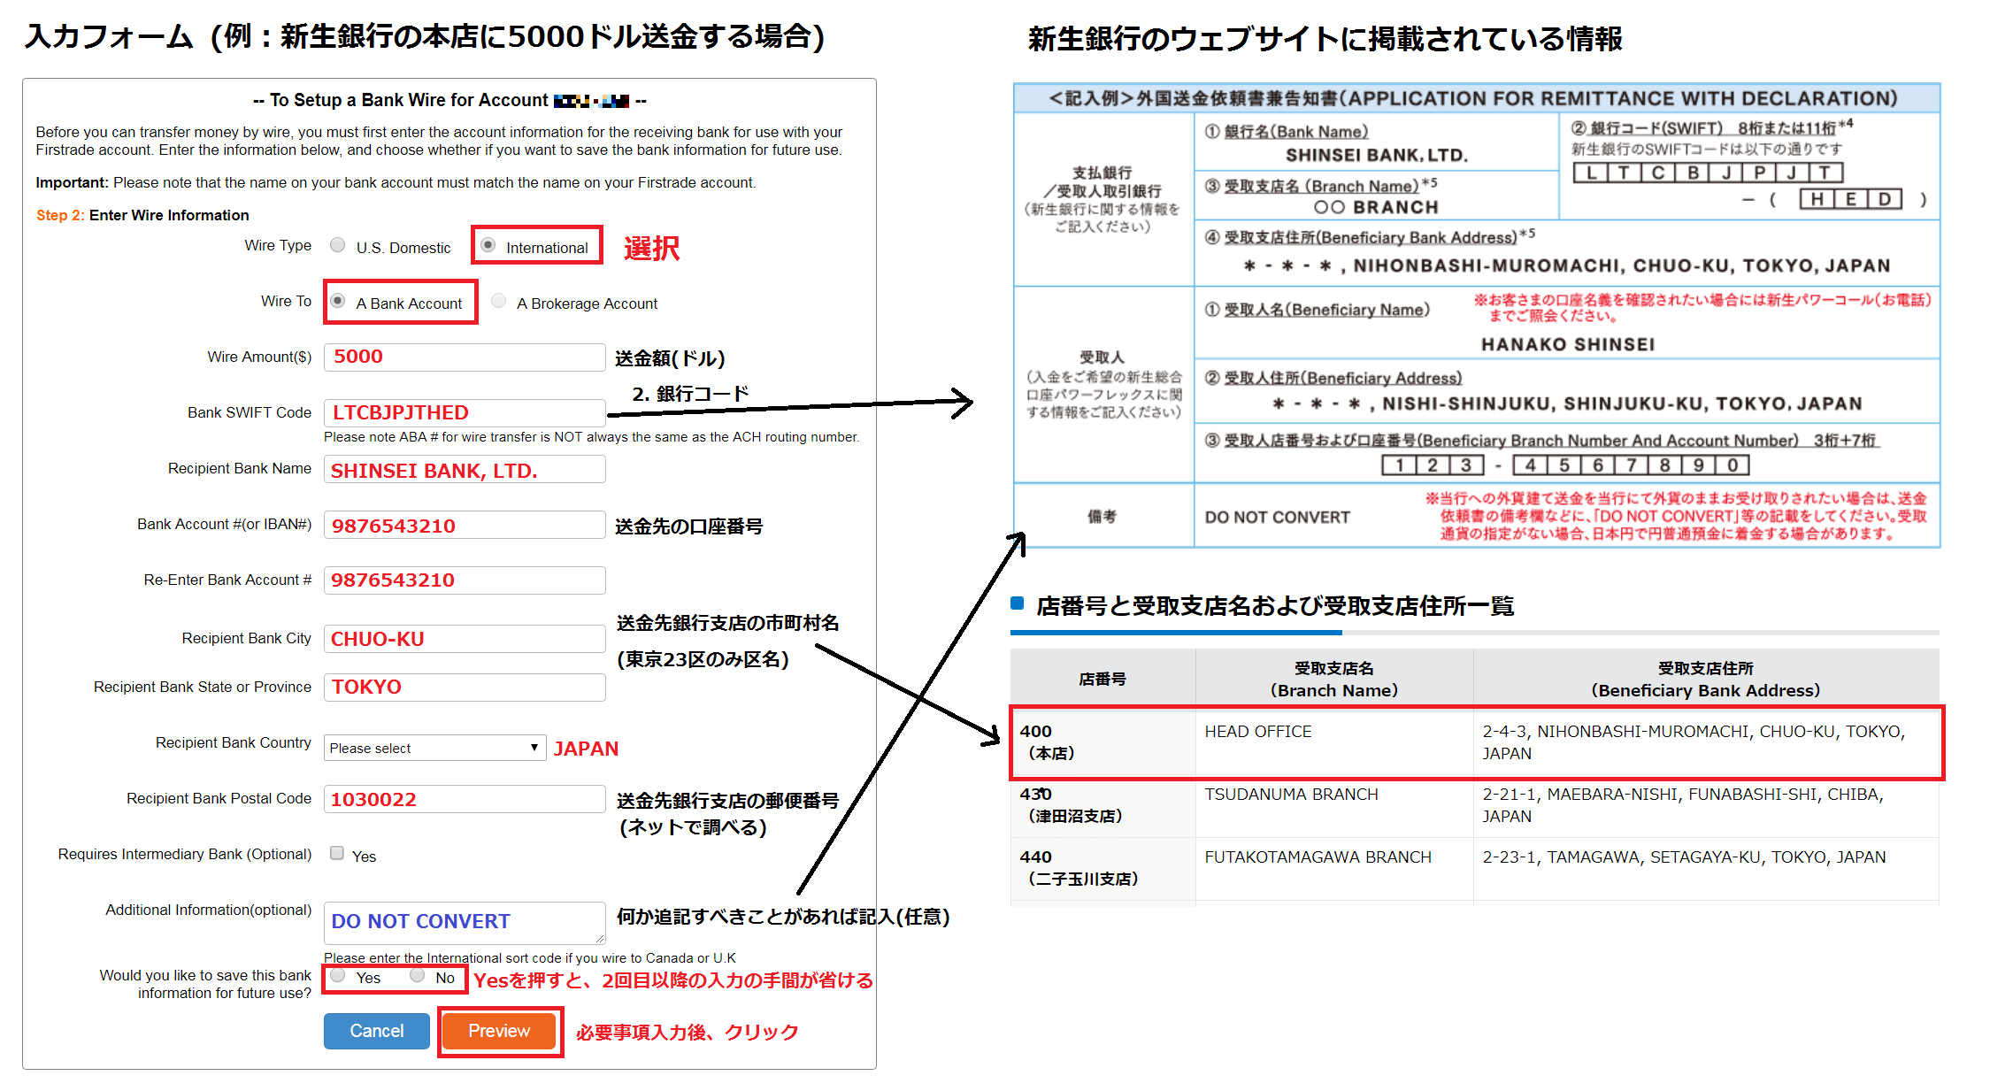Choose "A Bank Account" for Wire To

[x=338, y=302]
